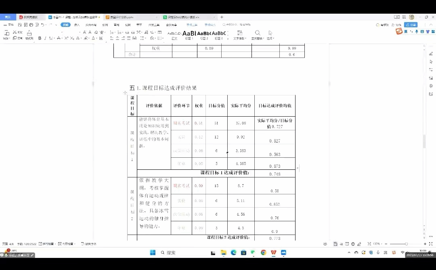Toggle italic formatting
This screenshot has width=436, height=270.
pyautogui.click(x=45, y=38)
